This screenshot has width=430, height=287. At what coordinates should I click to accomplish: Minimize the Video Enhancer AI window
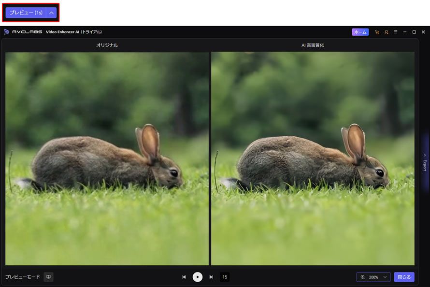pyautogui.click(x=405, y=32)
